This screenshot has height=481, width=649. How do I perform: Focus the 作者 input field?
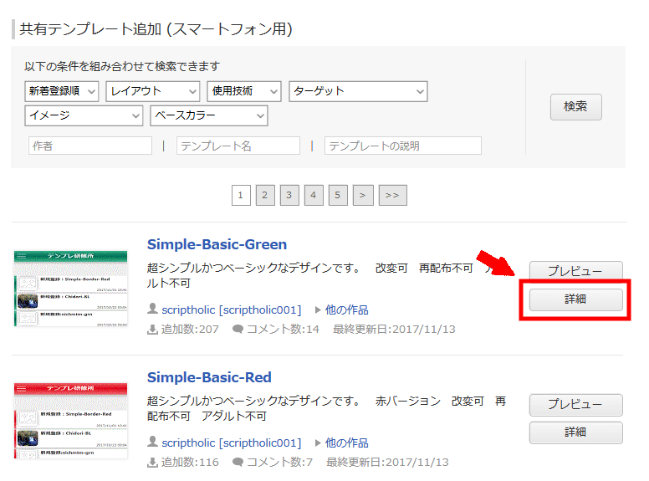coord(90,146)
